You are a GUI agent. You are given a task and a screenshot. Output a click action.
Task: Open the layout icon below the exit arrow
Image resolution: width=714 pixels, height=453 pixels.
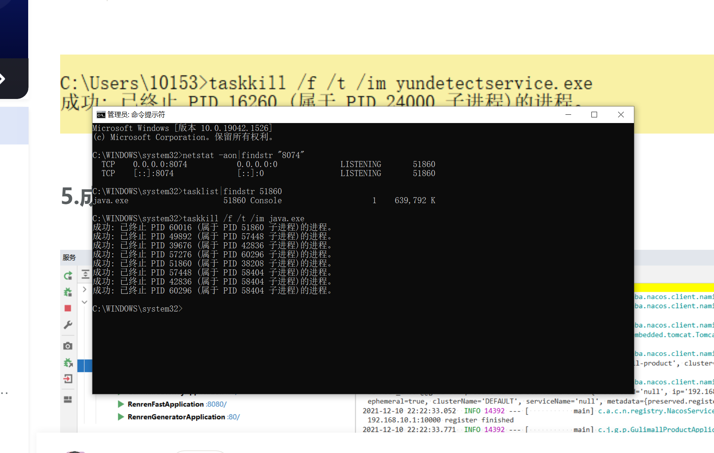pos(68,399)
